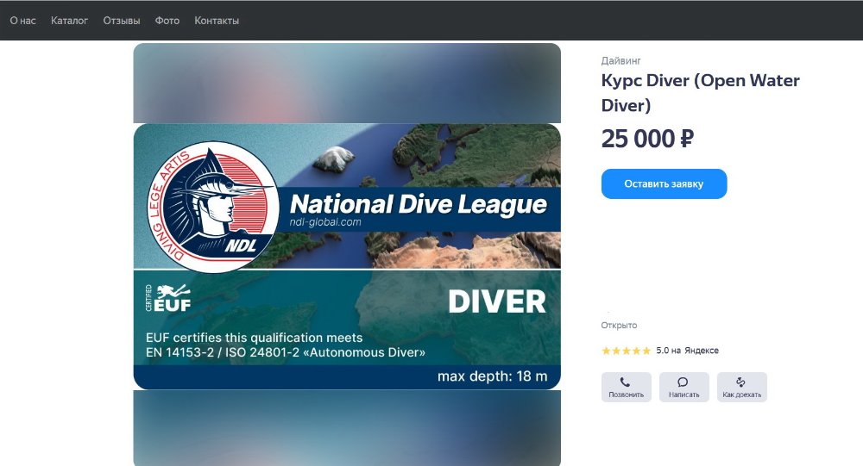Click the Написать chat button
This screenshot has width=863, height=466.
[684, 387]
